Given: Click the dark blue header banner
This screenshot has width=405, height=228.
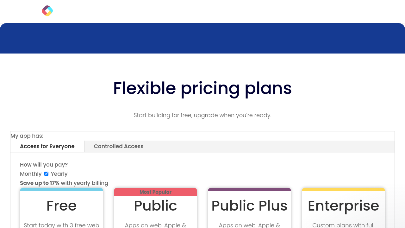Looking at the screenshot, I should (202, 38).
